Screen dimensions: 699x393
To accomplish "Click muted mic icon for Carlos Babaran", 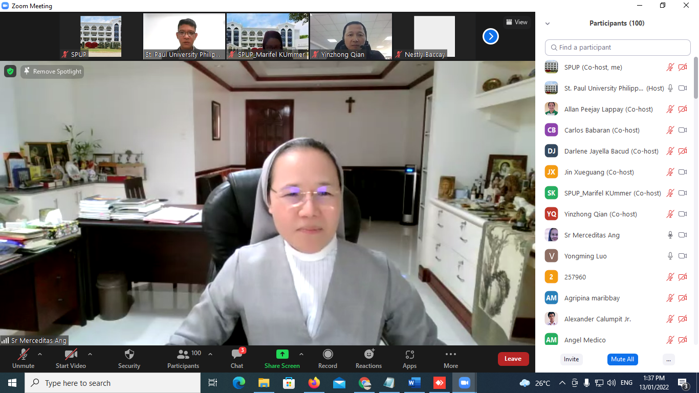I will coord(670,130).
